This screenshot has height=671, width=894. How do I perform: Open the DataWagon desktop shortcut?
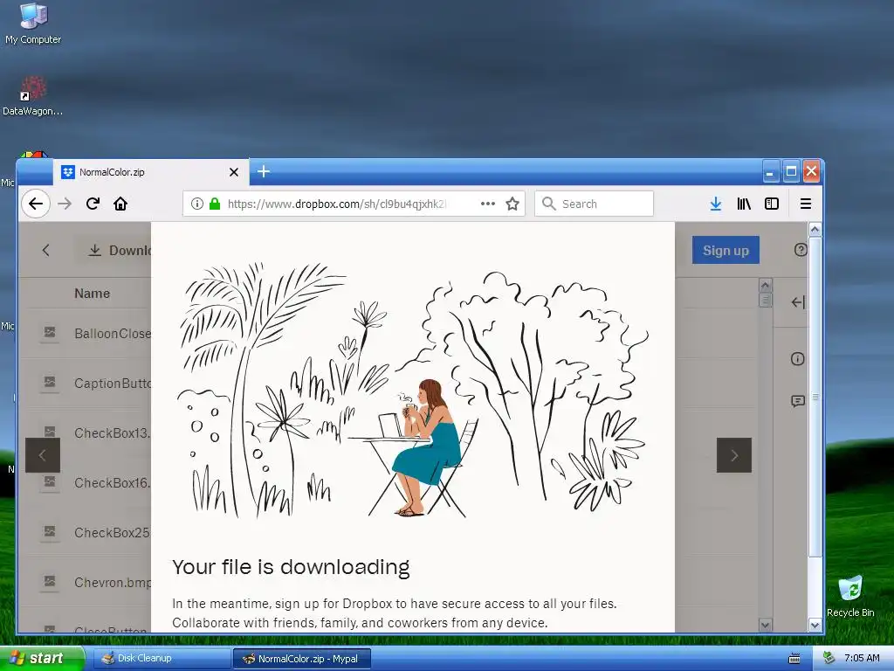pyautogui.click(x=32, y=96)
